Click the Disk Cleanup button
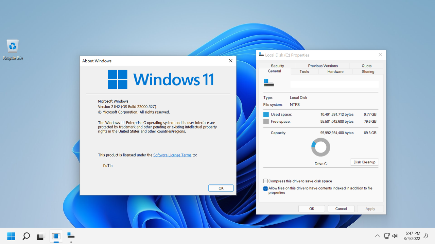This screenshot has width=435, height=244. (x=364, y=162)
